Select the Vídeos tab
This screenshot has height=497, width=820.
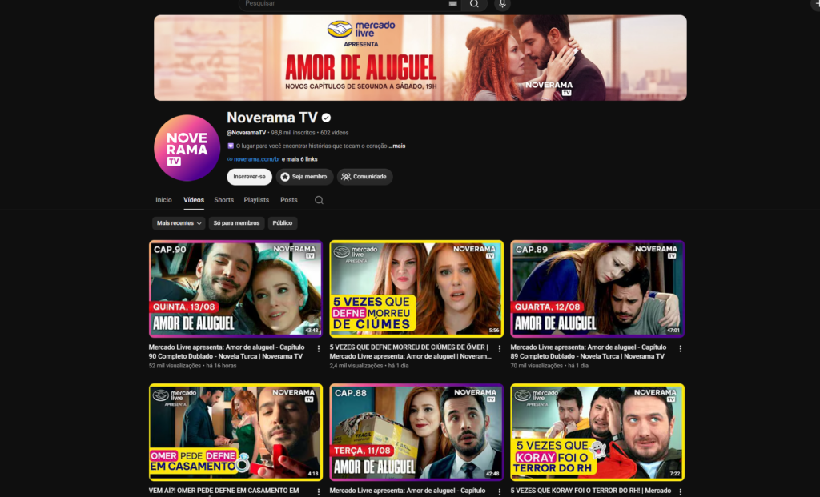click(194, 200)
